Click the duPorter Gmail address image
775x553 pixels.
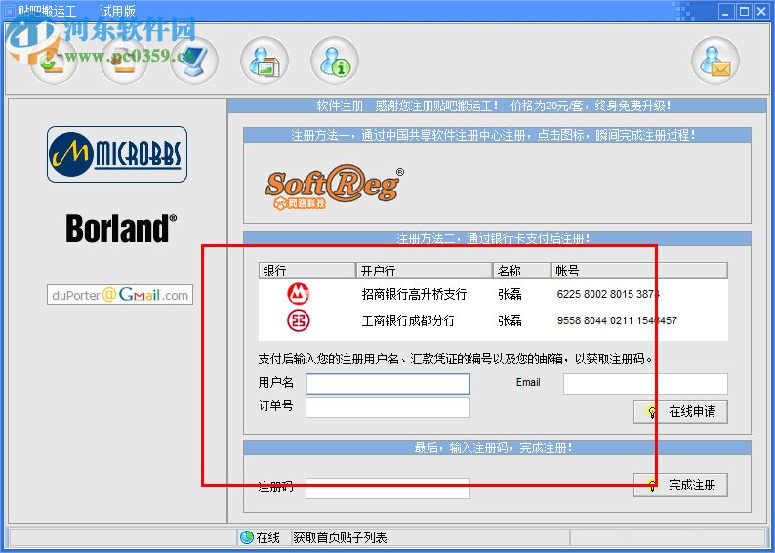(x=120, y=295)
